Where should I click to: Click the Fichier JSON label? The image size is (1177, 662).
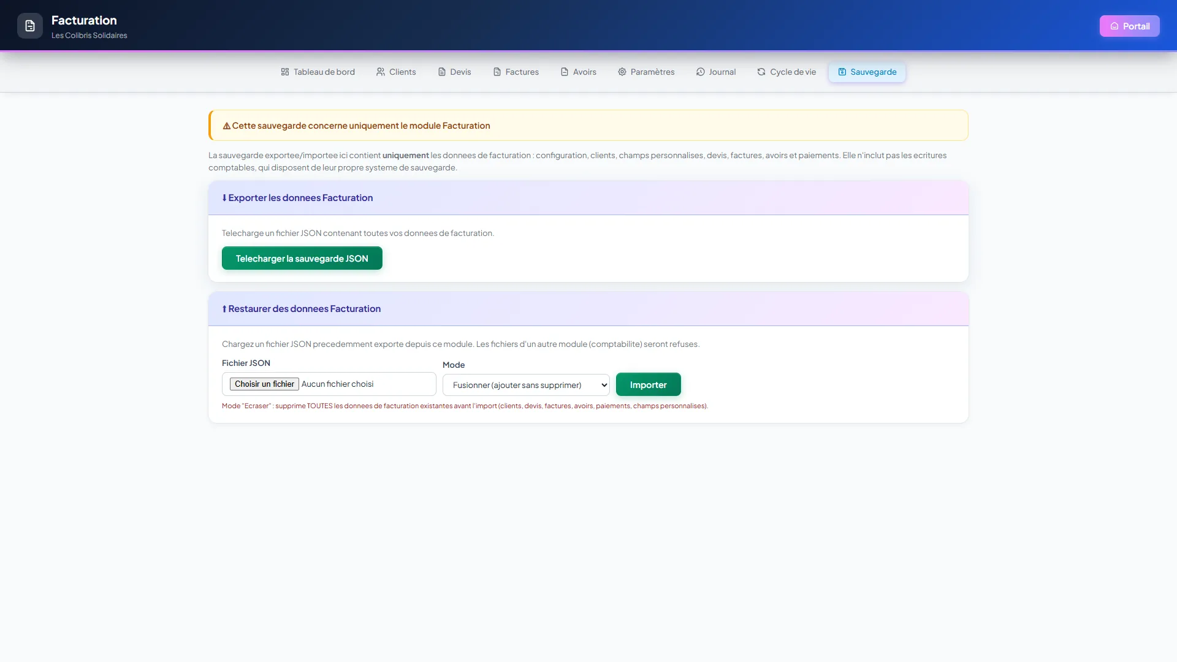(246, 363)
